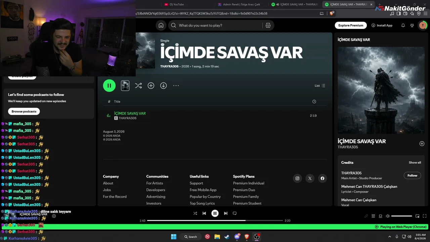Screen dimensions: 430x242
Task: Open the taskbar clock and date
Action: click(421, 237)
